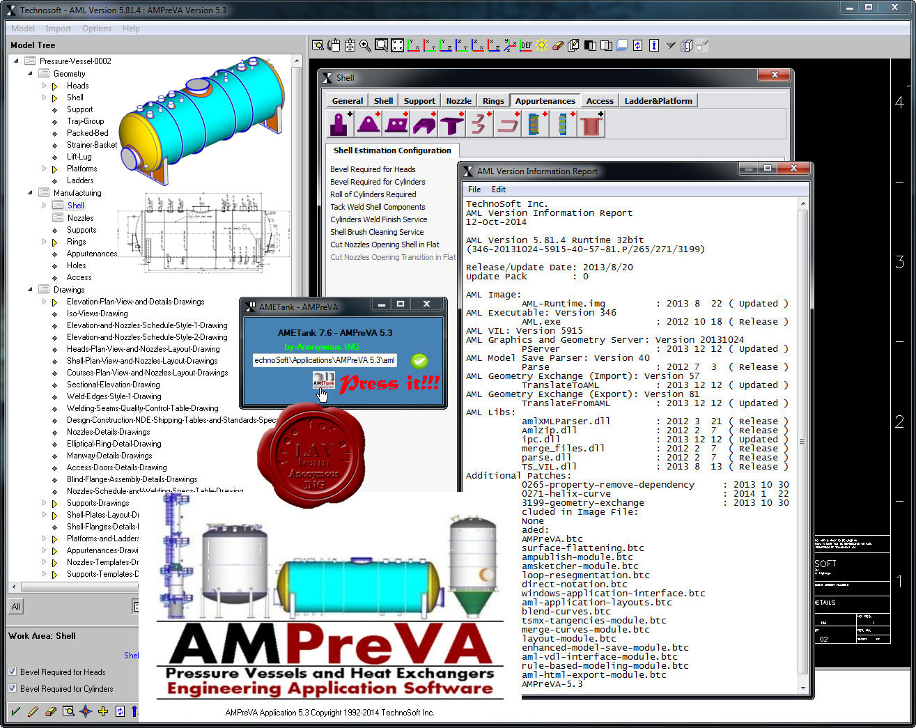This screenshot has width=916, height=728.
Task: Toggle Bevel Required for Heads checkbox
Action: tap(13, 672)
